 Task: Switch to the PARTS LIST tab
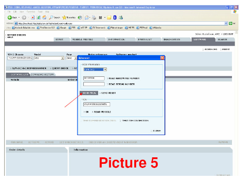(148, 39)
